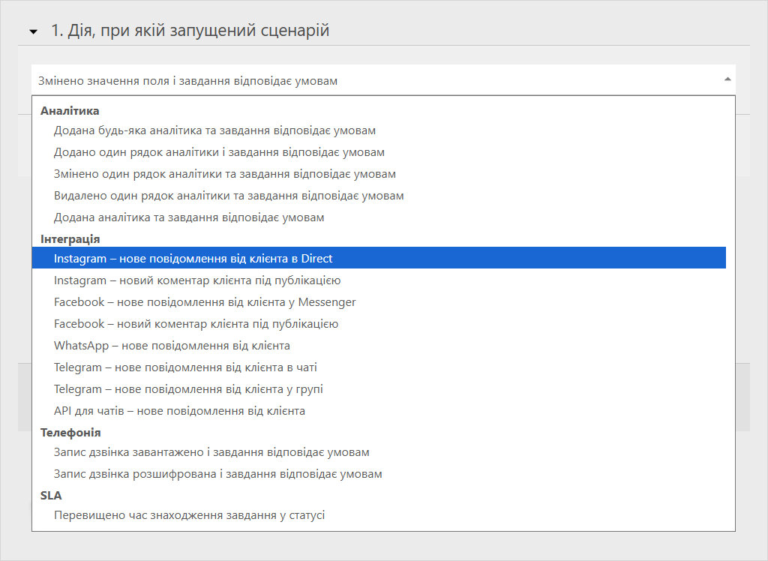The image size is (768, 561).
Task: Select 'Видалено один рядок аналітики' option
Action: coord(229,196)
